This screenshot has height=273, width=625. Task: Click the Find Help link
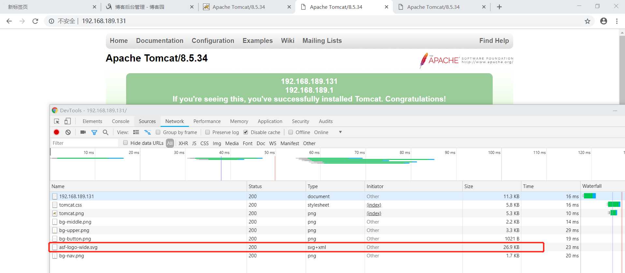point(494,41)
